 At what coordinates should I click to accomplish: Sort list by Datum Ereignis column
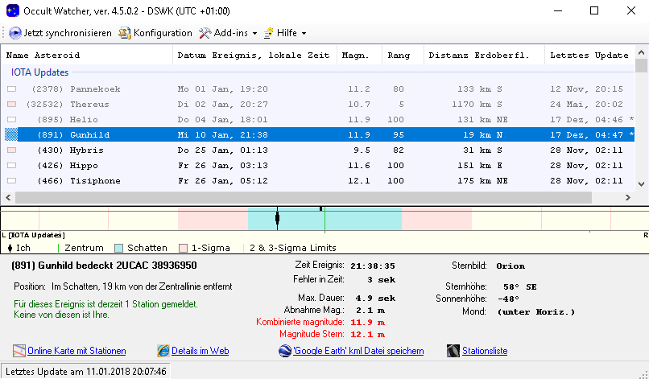point(254,56)
